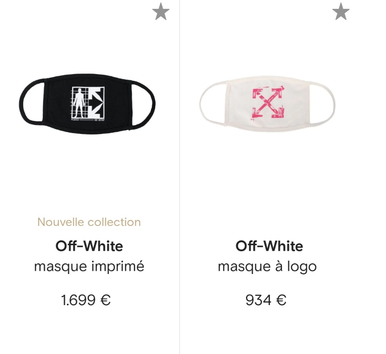Click the divider line between the two products

click(180, 178)
